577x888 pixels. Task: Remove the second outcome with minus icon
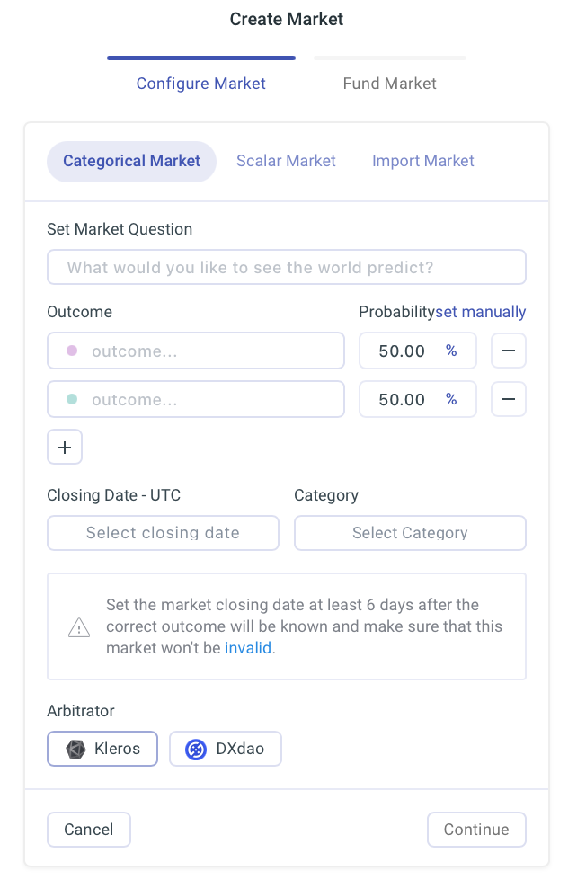tap(508, 399)
